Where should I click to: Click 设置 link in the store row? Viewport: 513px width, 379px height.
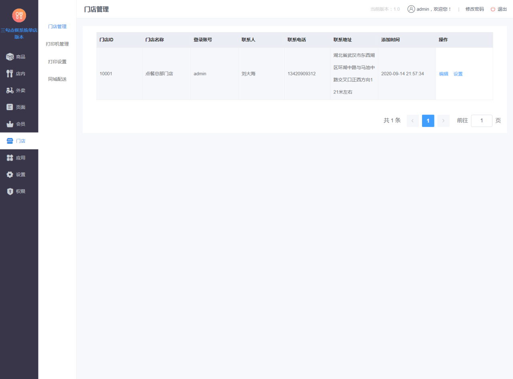point(458,74)
